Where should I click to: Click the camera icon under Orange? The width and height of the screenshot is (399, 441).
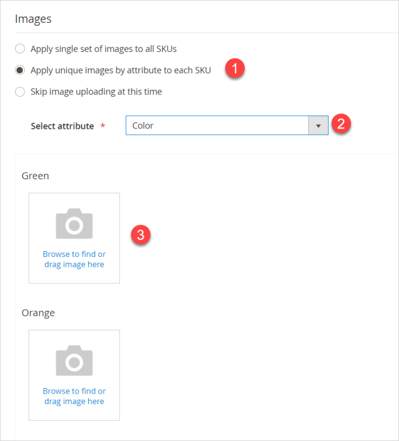[74, 360]
